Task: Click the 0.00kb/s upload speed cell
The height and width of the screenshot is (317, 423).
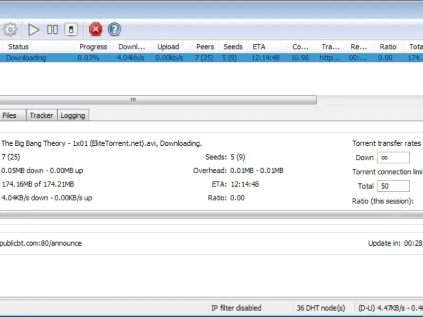Action: pos(169,58)
